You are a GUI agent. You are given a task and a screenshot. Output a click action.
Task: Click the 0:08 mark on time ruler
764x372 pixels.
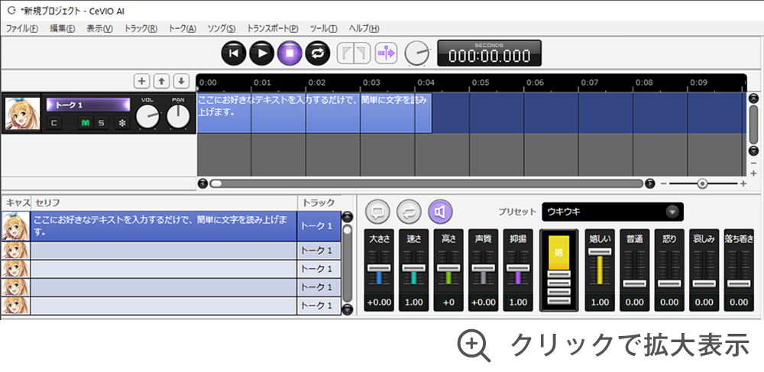click(643, 82)
